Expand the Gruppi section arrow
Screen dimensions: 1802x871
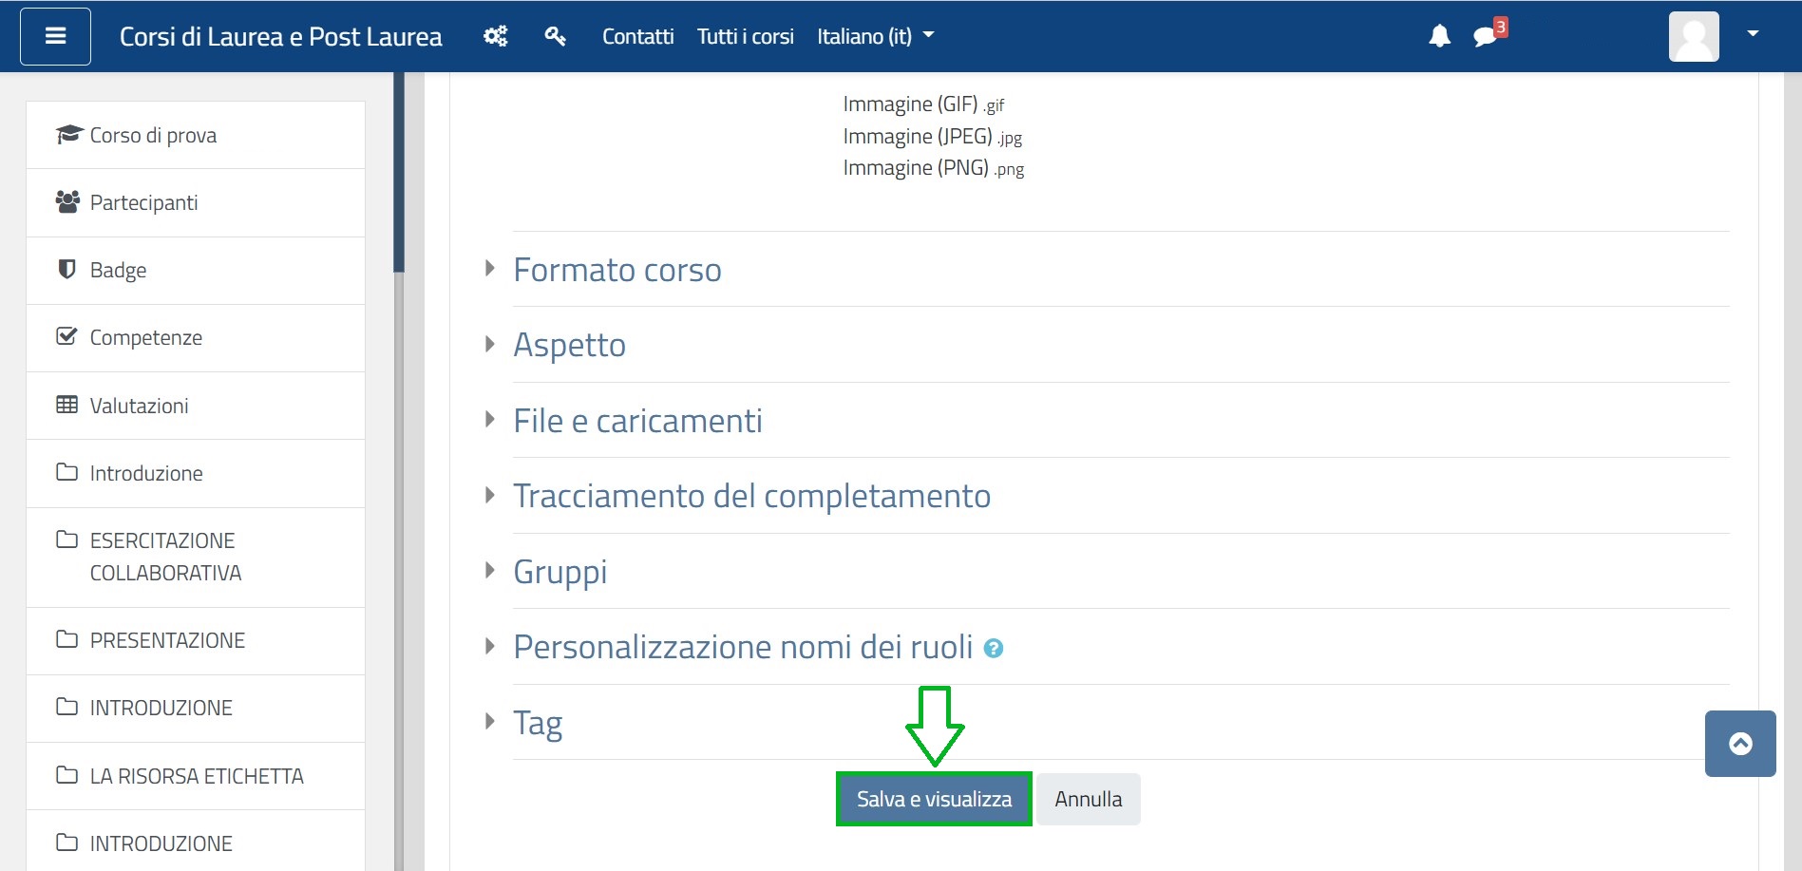pyautogui.click(x=490, y=570)
